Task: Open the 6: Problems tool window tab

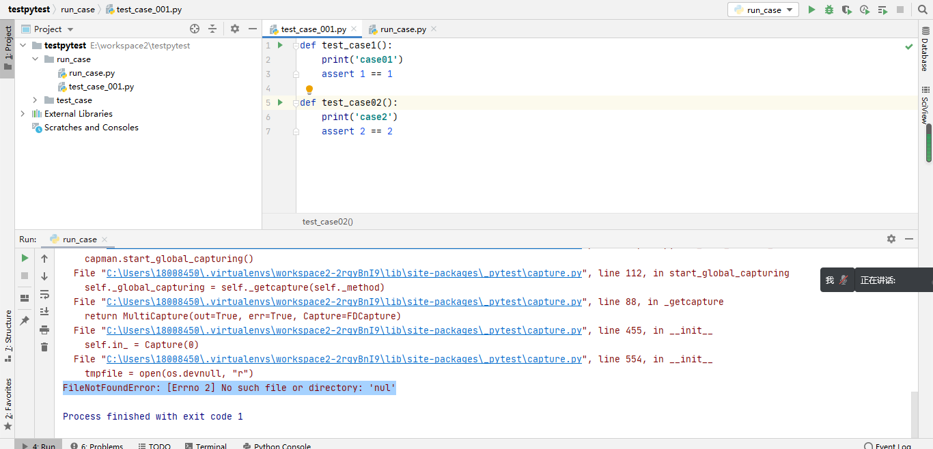Action: pos(96,446)
